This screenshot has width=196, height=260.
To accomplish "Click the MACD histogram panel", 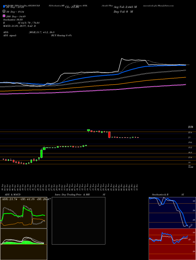I will click(x=24, y=244).
